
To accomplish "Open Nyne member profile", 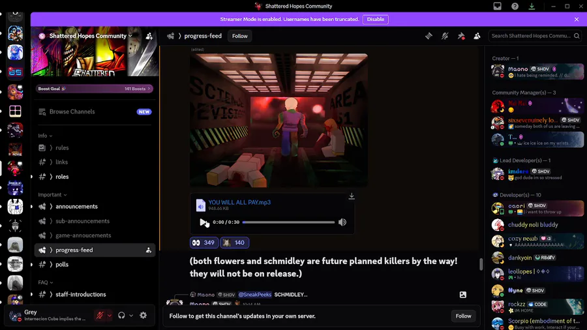I will point(537,290).
